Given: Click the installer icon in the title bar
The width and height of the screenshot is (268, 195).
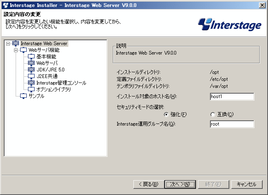Looking at the screenshot, I should pos(6,5).
